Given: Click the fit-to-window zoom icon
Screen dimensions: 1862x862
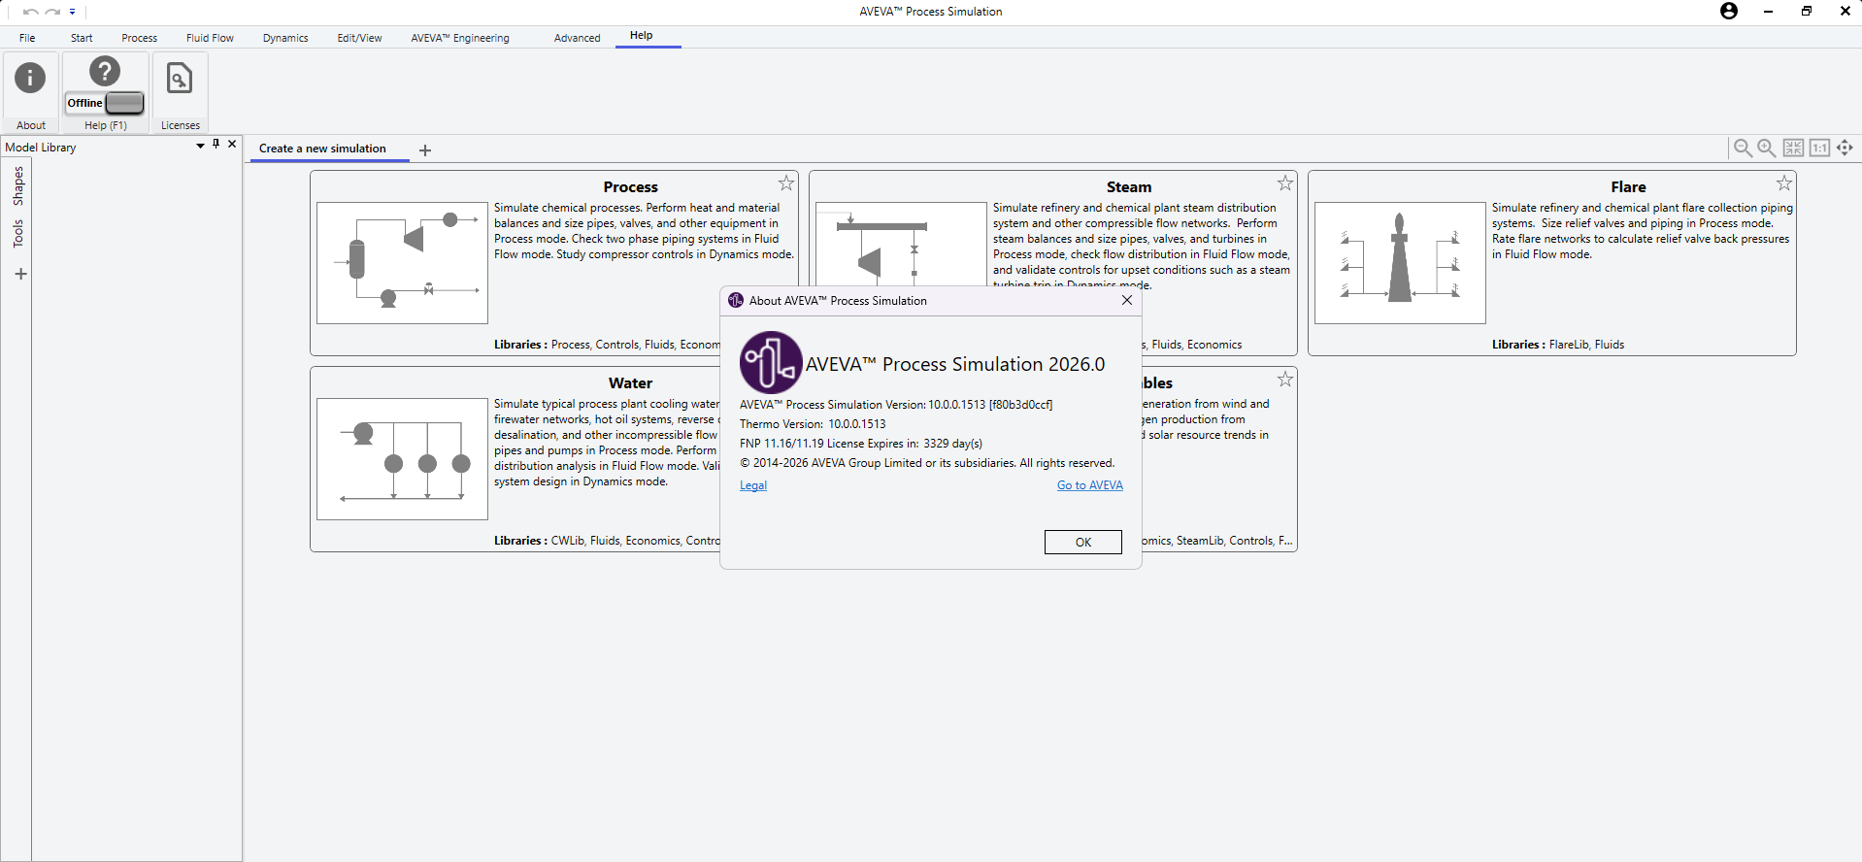Looking at the screenshot, I should 1793,148.
